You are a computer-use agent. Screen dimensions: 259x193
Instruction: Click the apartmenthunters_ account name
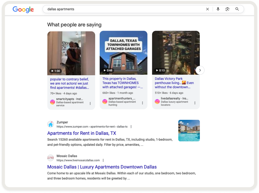(122, 98)
